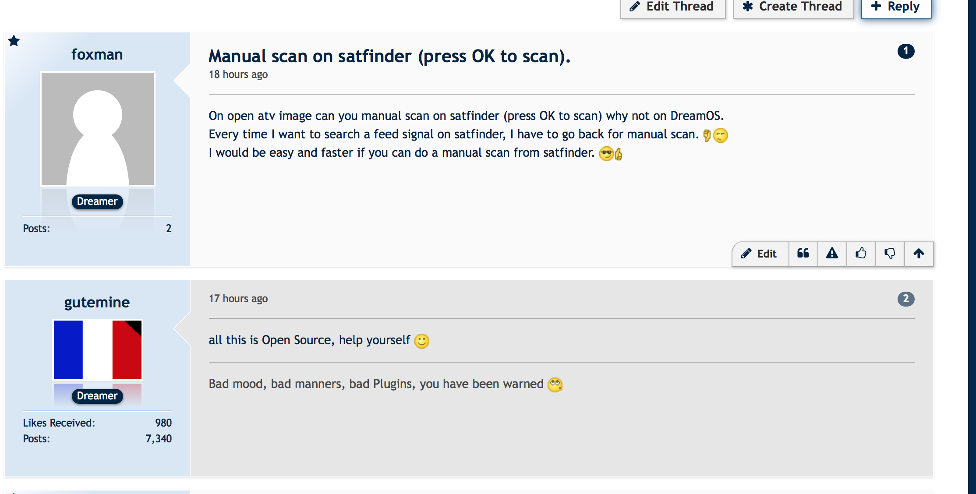The height and width of the screenshot is (494, 976).
Task: Report post with warning triangle icon
Action: click(832, 254)
